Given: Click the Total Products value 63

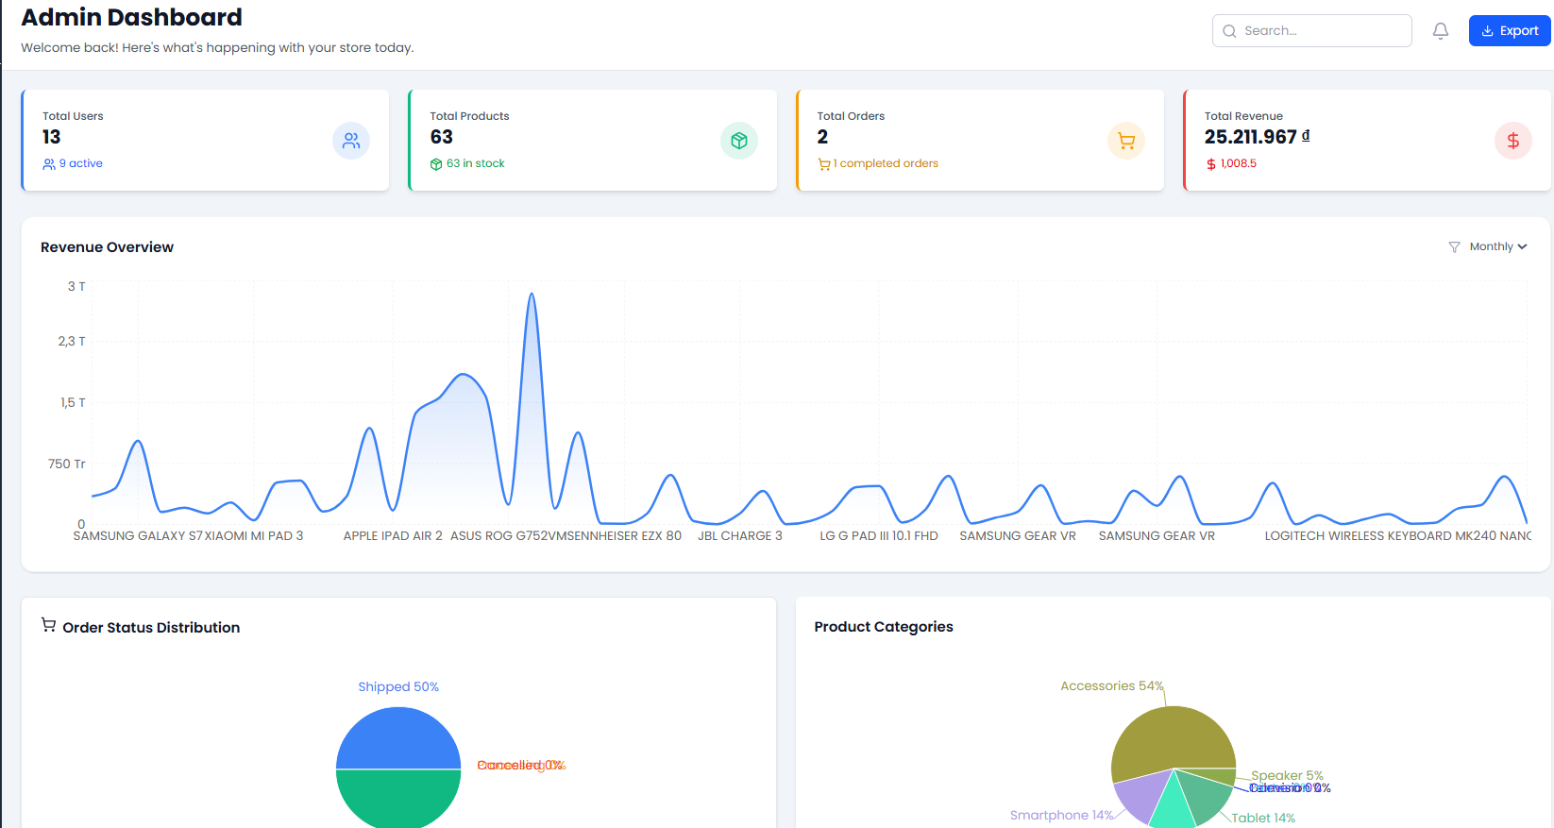Looking at the screenshot, I should click(x=442, y=137).
